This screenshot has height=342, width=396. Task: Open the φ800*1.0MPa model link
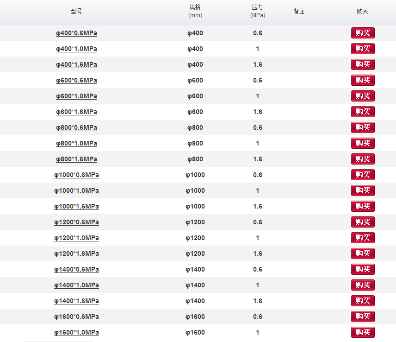coord(76,144)
